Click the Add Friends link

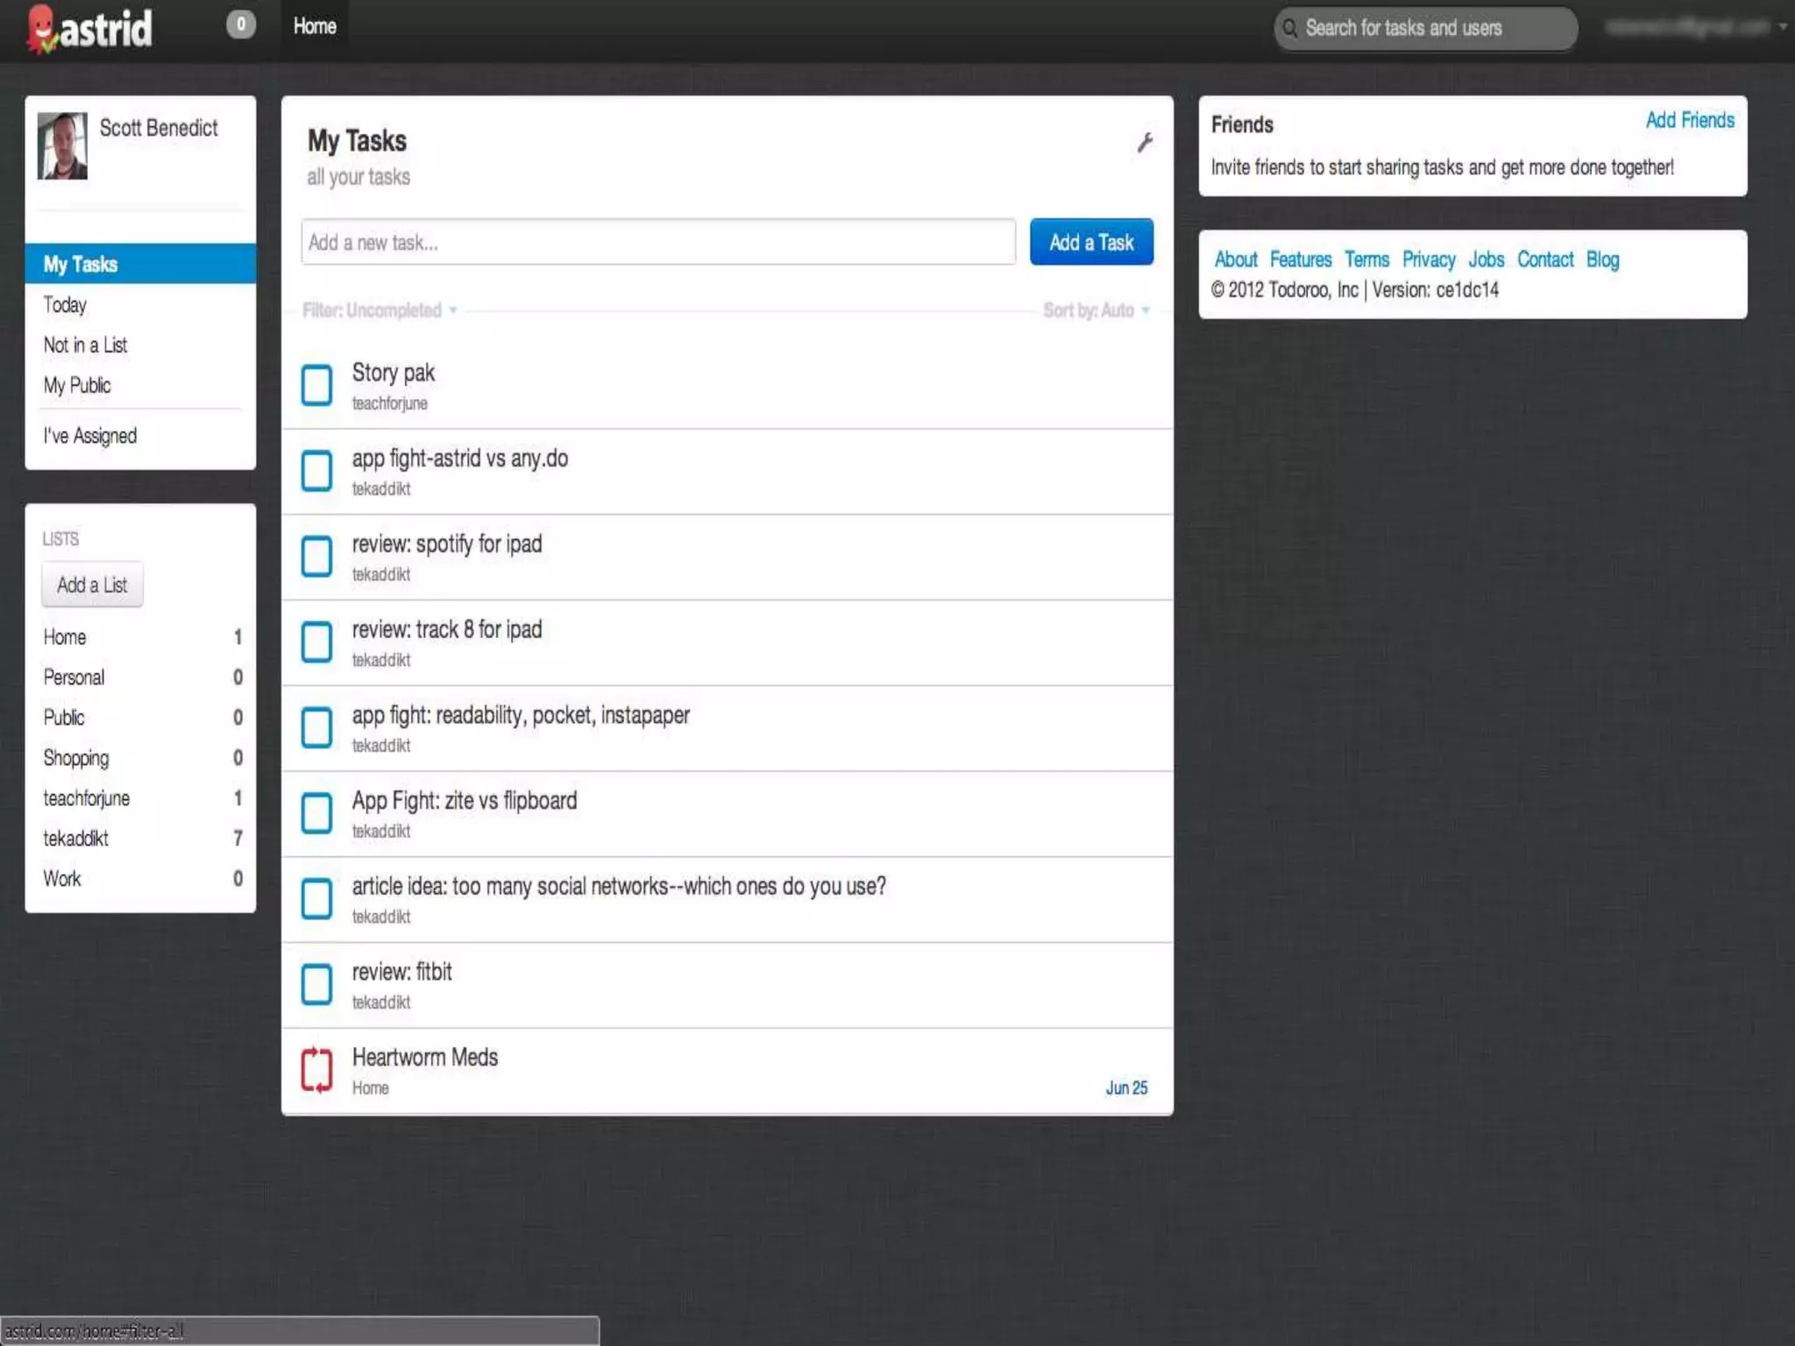pos(1689,120)
